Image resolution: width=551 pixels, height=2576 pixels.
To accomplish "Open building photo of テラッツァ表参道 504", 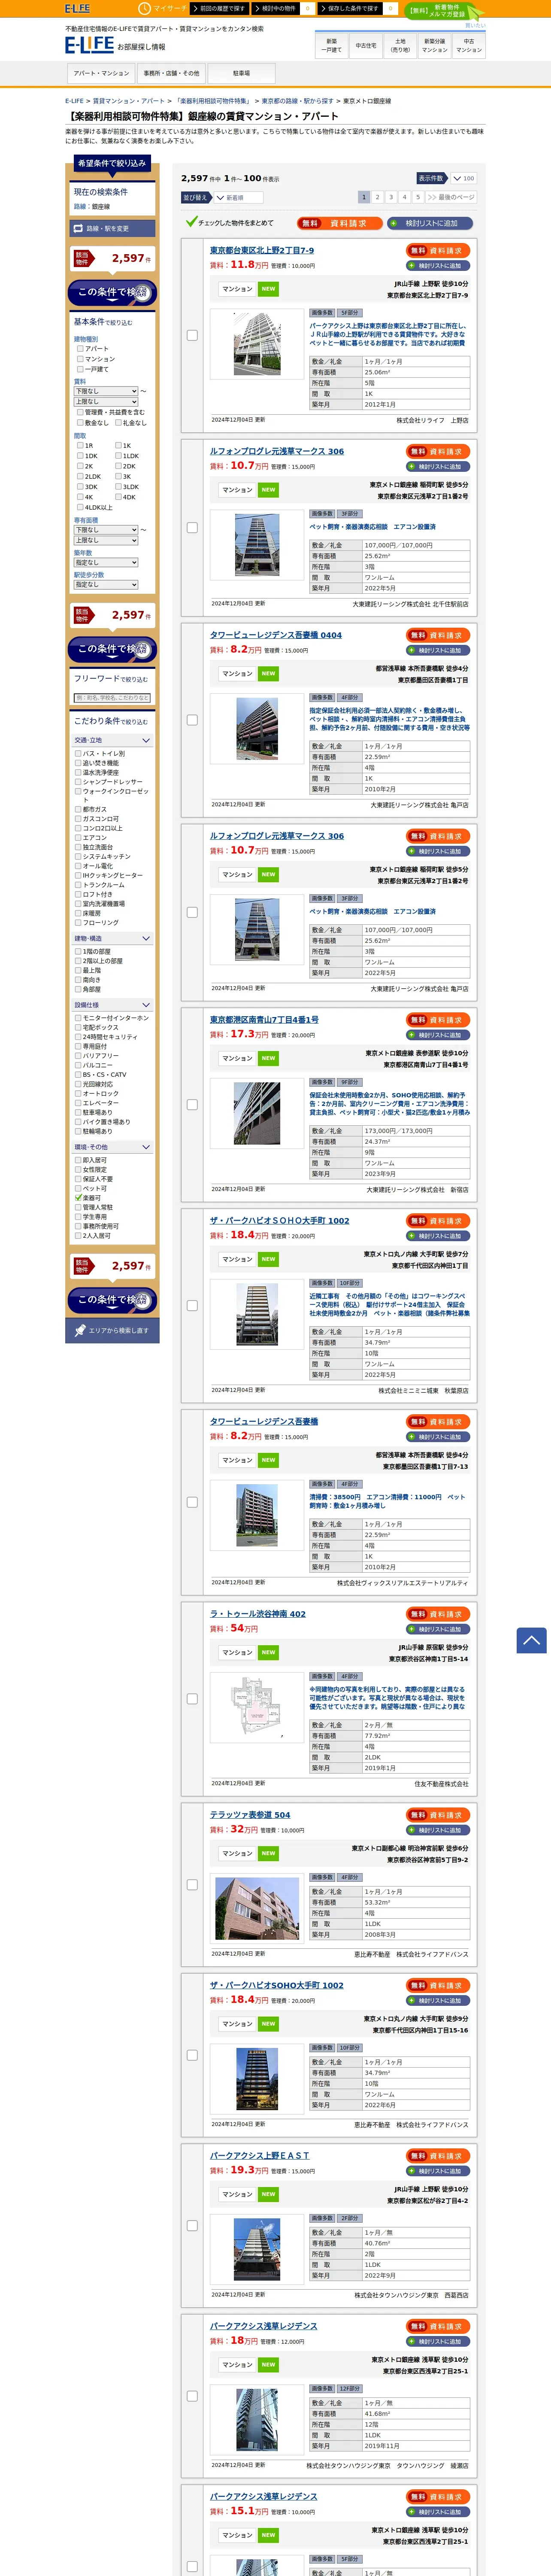I will (257, 1908).
